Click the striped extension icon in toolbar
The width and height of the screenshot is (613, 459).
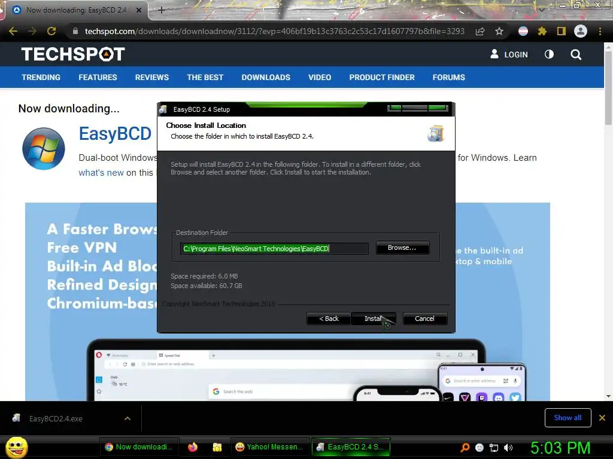pyautogui.click(x=523, y=31)
